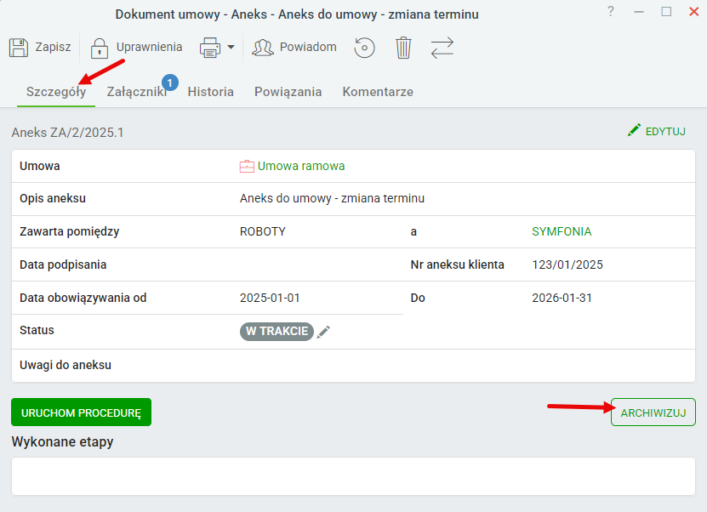Click the briefcase icon beside Umowa ramowa

click(x=247, y=167)
